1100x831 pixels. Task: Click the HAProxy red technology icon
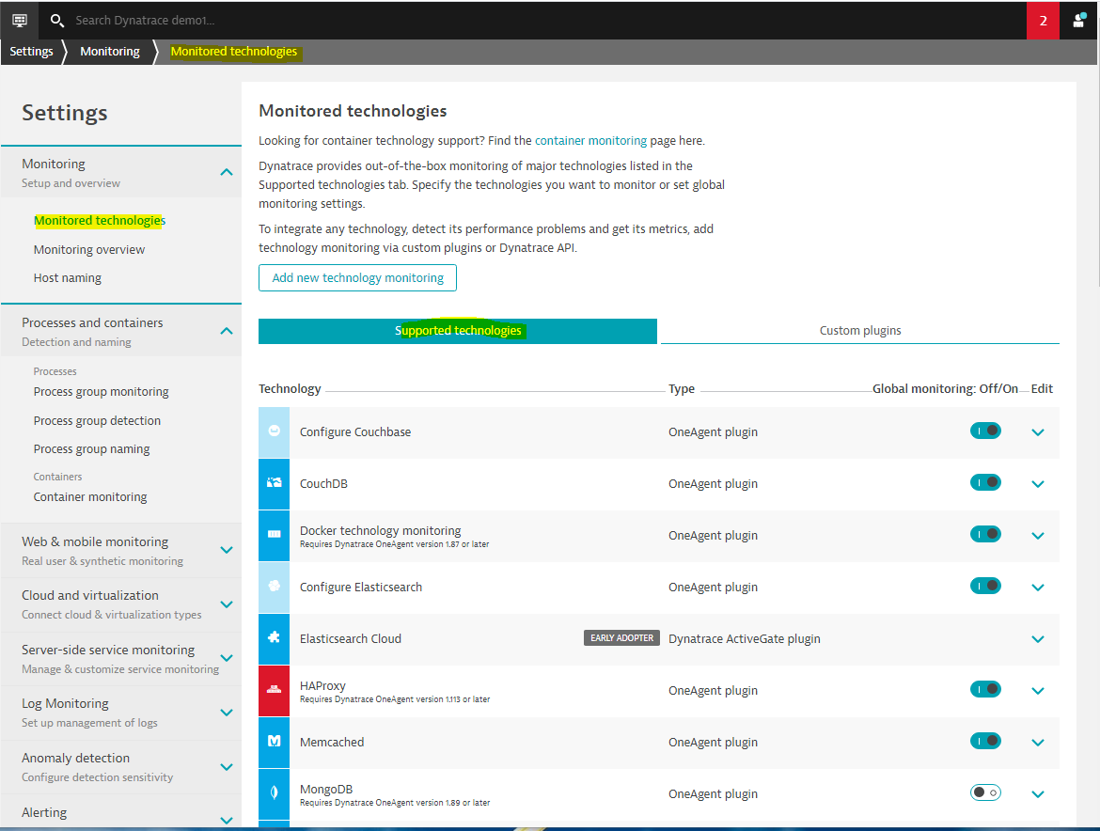(x=274, y=691)
